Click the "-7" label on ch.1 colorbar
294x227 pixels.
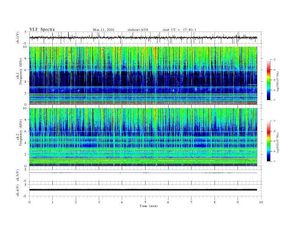(274, 100)
